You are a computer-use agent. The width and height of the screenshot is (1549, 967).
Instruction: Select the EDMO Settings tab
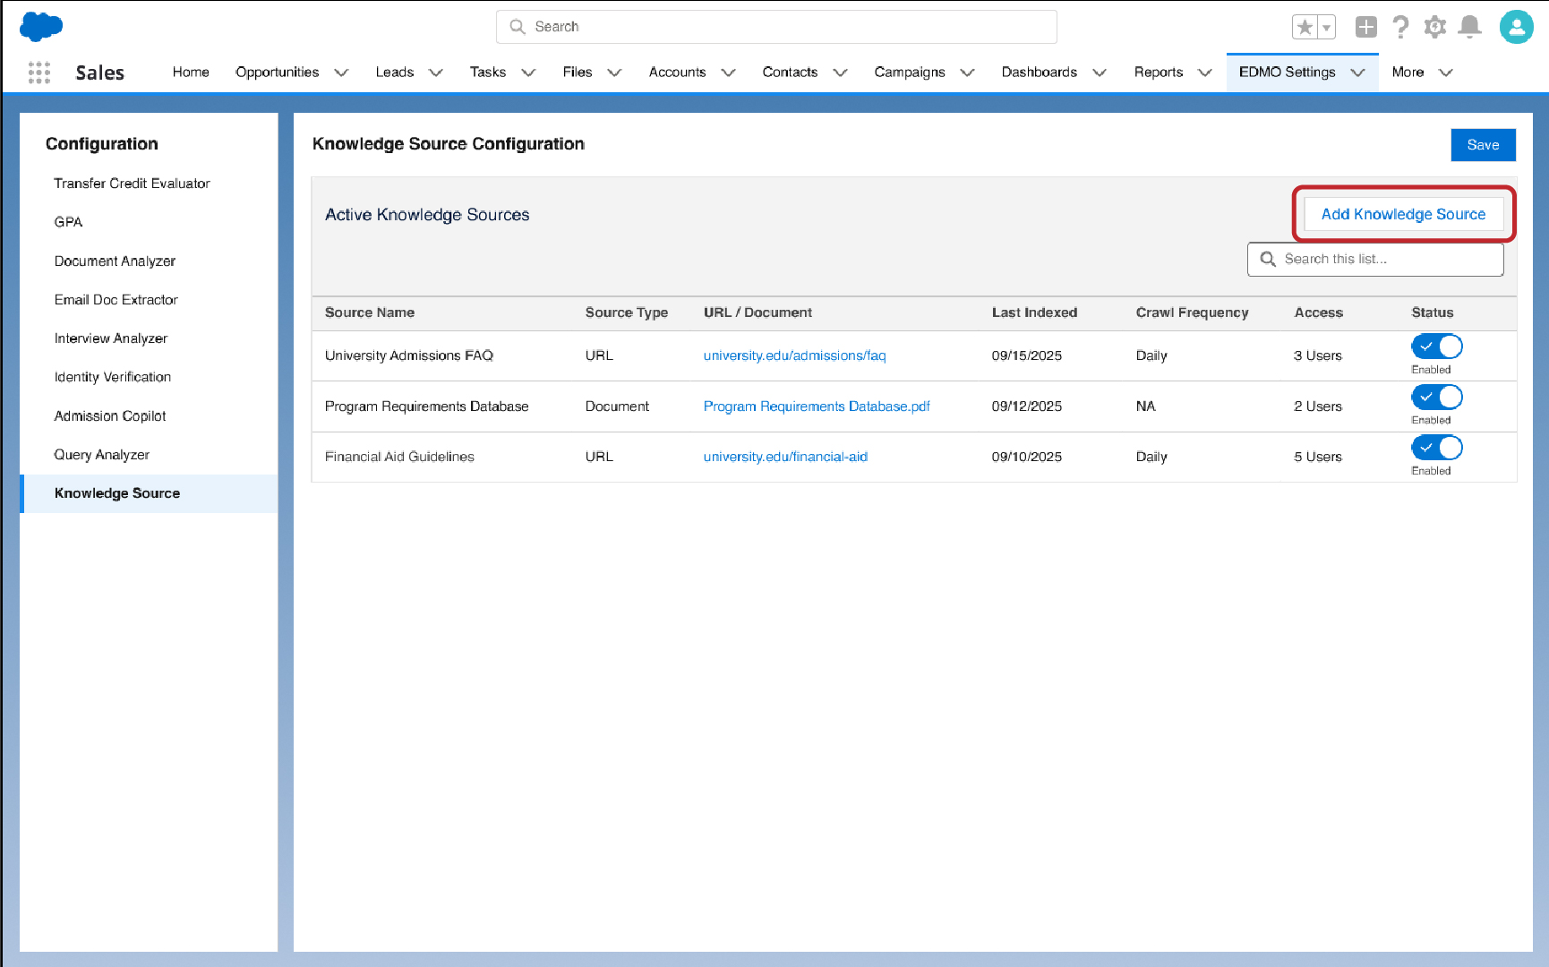1288,73
